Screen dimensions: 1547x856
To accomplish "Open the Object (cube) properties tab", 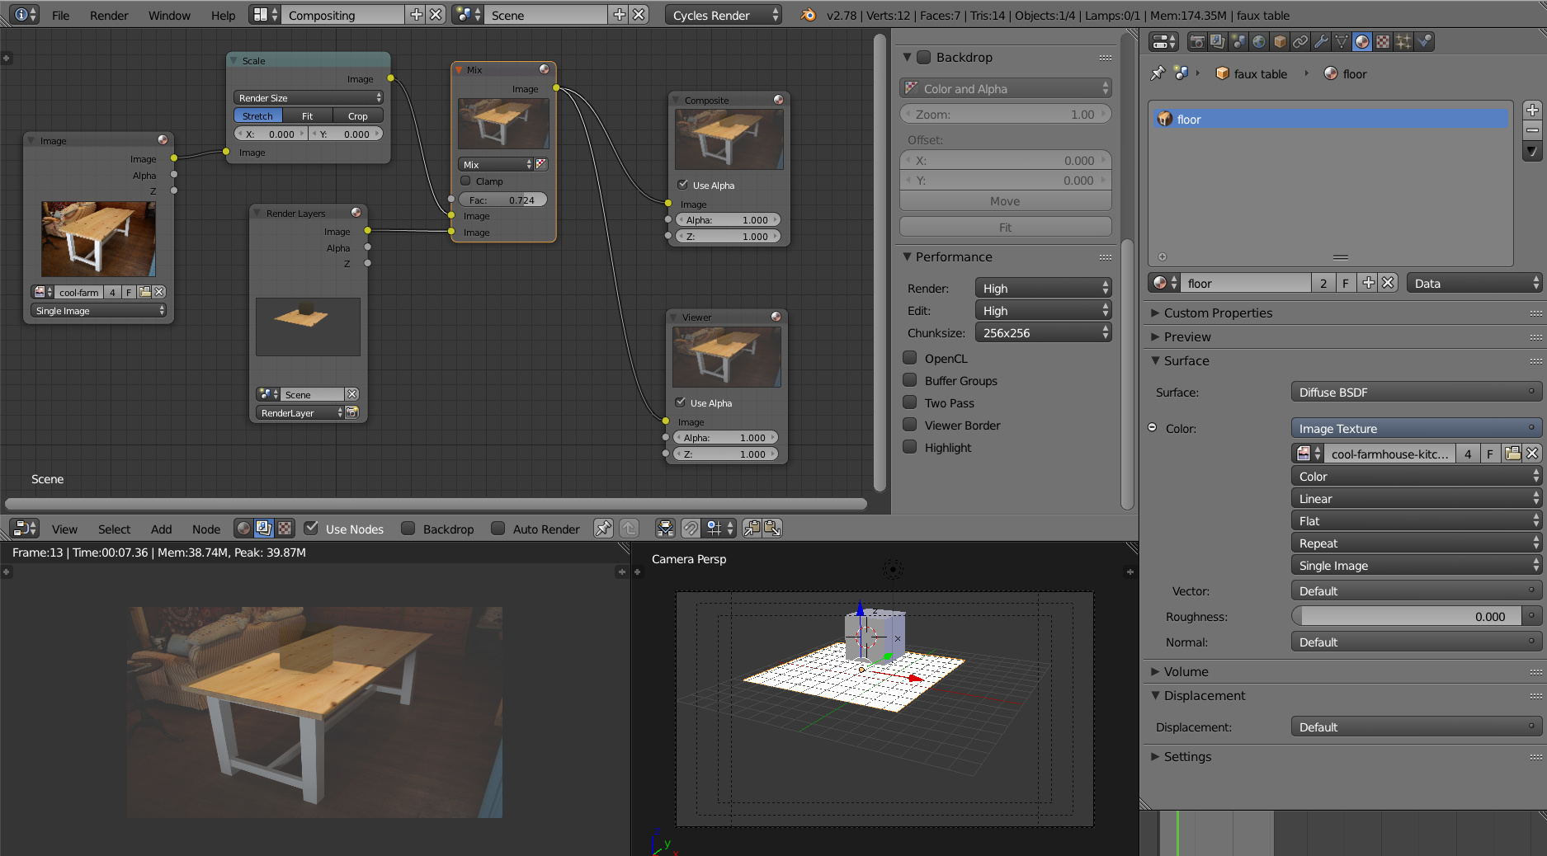I will 1280,41.
